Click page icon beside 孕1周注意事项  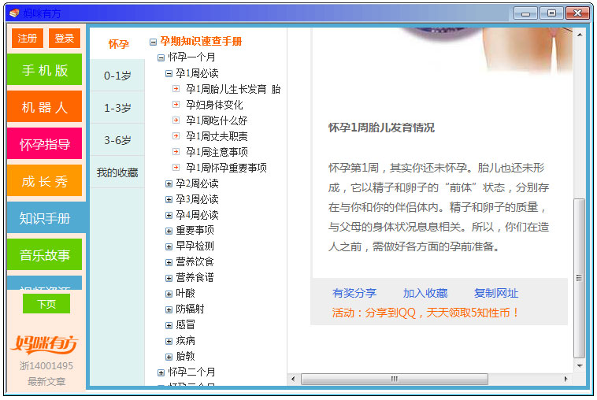176,152
